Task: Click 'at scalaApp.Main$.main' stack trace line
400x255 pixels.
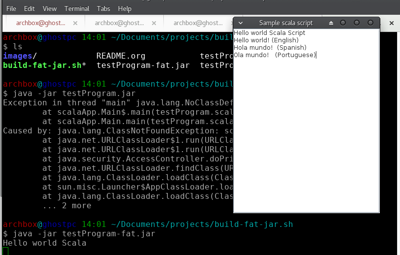Action: tap(138, 112)
